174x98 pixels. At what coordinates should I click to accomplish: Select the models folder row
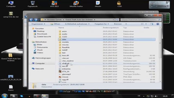[107, 42]
